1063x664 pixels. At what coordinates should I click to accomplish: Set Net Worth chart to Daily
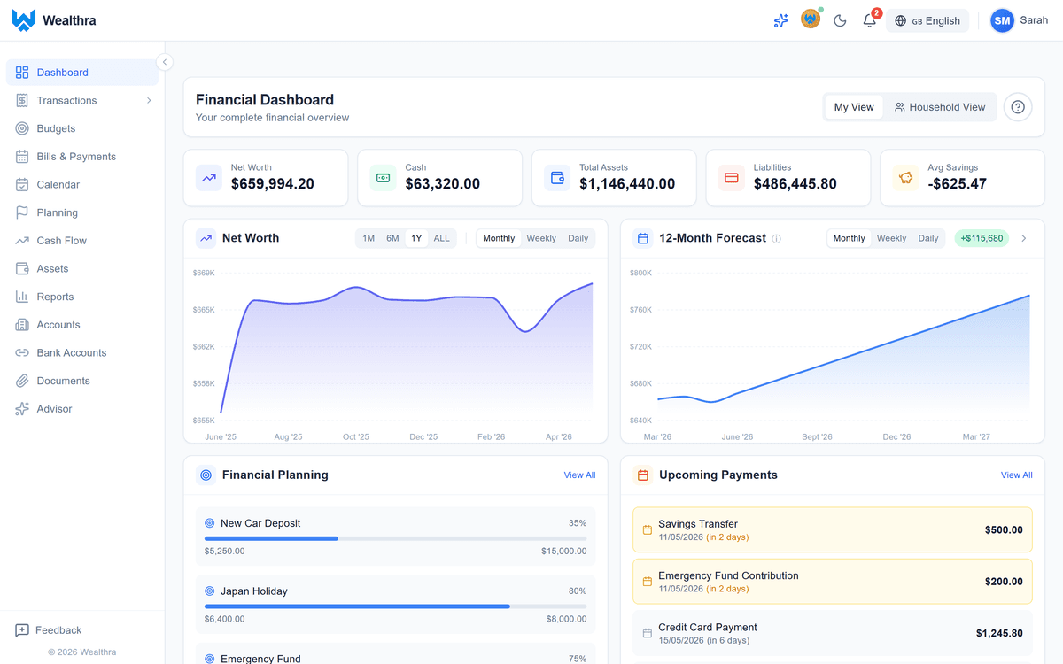(x=578, y=238)
